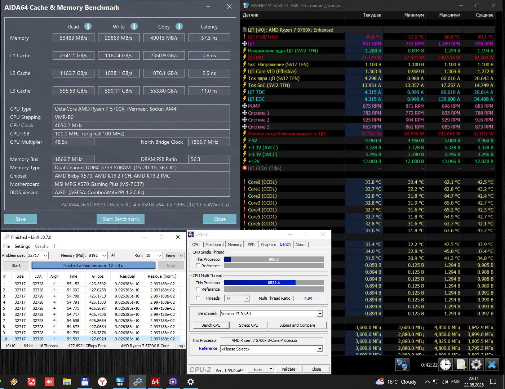Screen dimensions: 505x389
Task: Click the HWiNFO logging start document icon
Action: click(461, 365)
